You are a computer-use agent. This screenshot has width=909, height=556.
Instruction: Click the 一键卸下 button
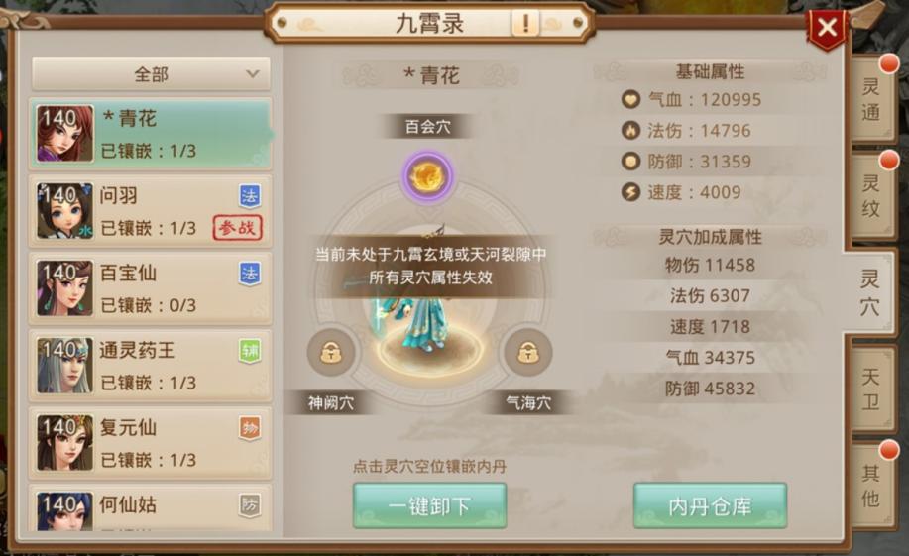(x=429, y=505)
